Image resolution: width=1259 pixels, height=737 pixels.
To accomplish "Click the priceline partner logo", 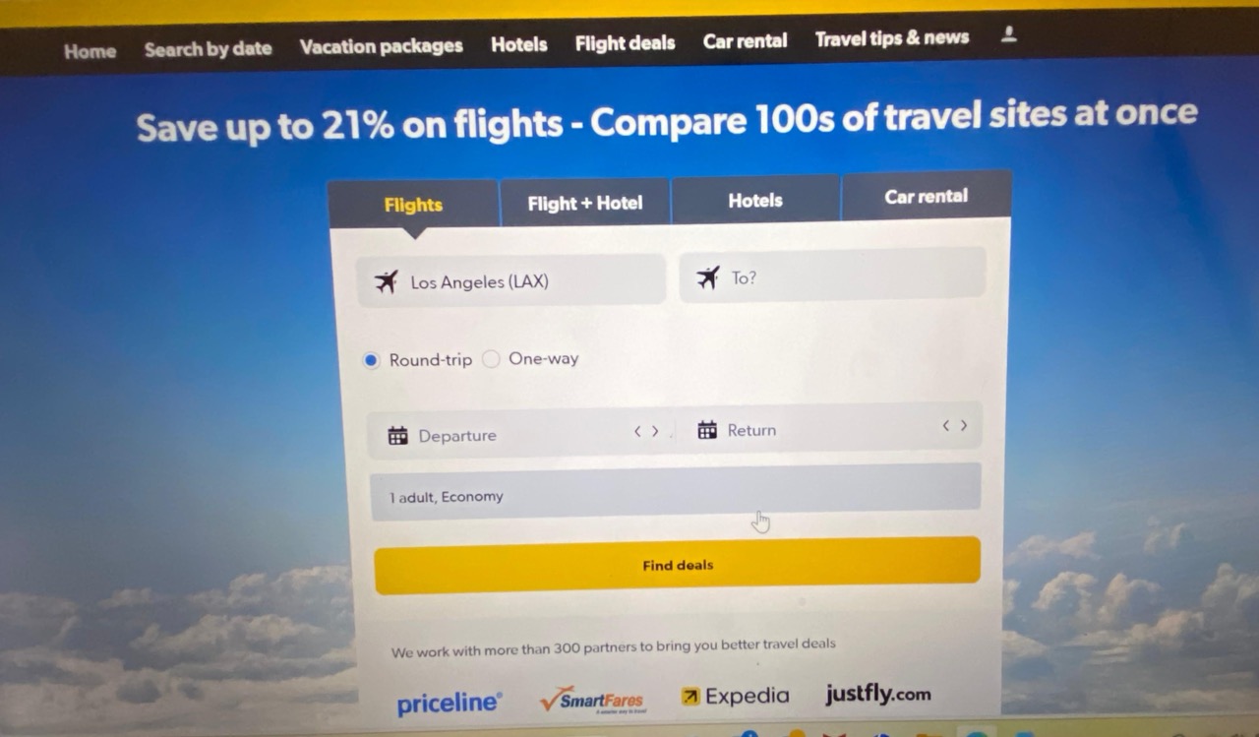I will 450,703.
